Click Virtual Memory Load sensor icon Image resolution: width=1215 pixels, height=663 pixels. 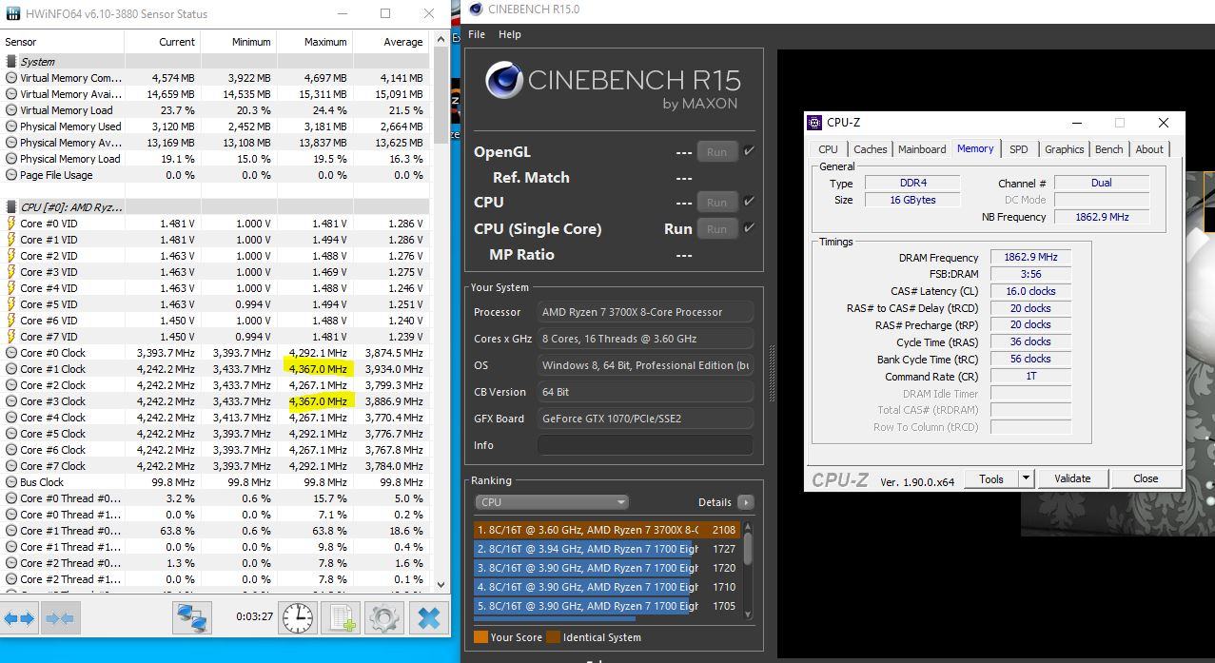coord(11,110)
